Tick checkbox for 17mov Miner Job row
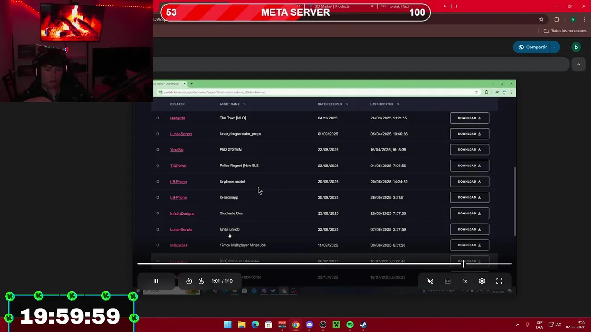 coord(157,245)
